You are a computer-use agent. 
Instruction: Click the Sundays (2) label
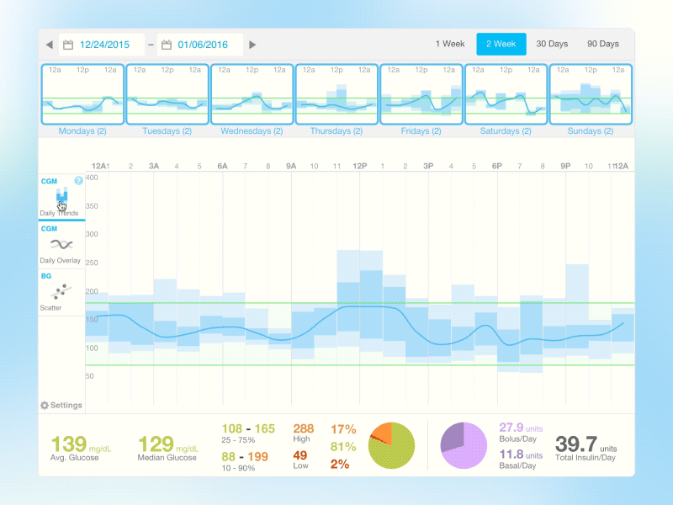[591, 131]
